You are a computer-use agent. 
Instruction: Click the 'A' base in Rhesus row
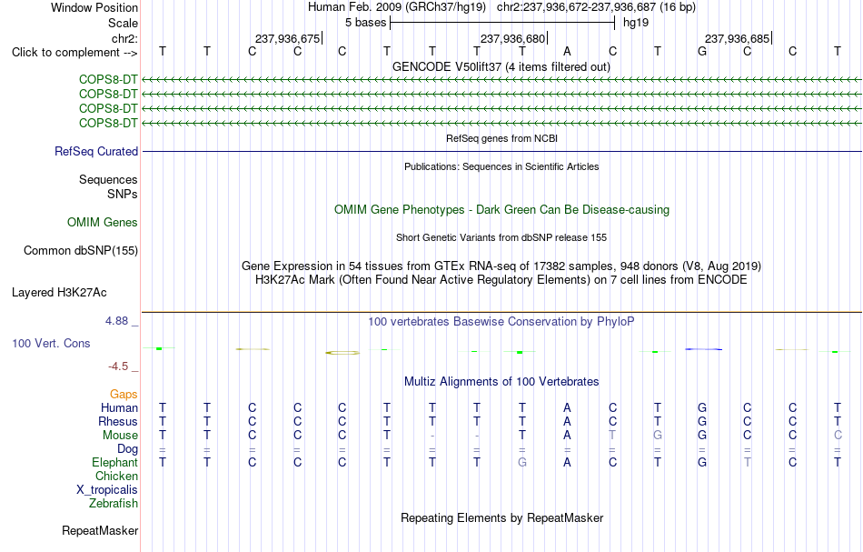pyautogui.click(x=567, y=421)
